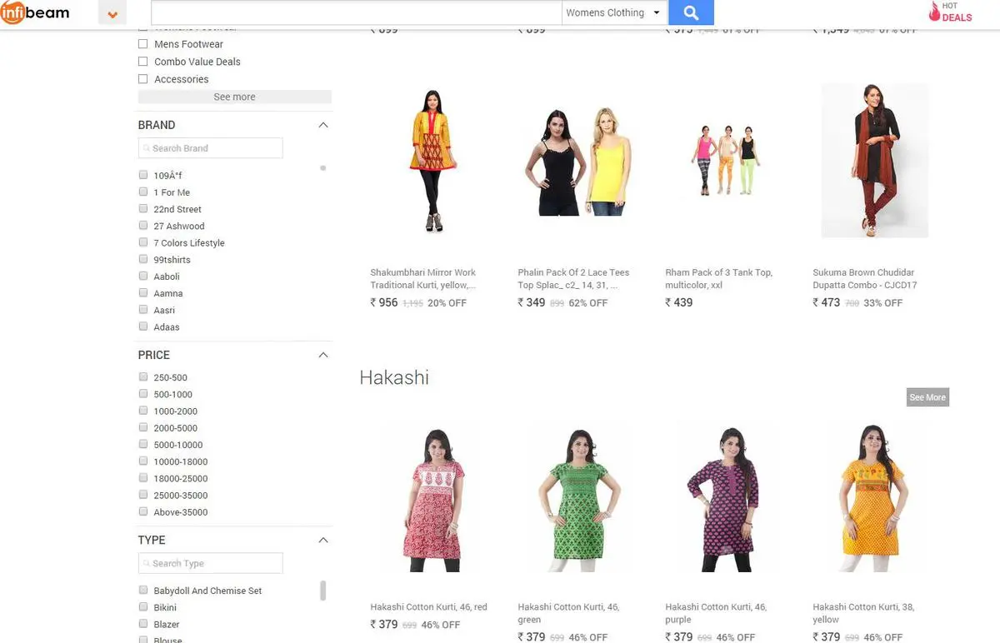Enable the Aaboli brand filter
This screenshot has width=1000, height=643.
(143, 276)
